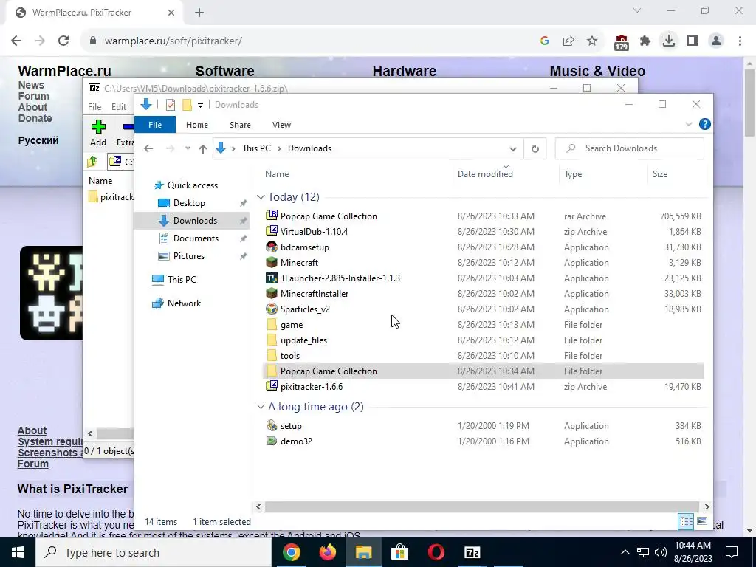Open 7-Zip Edit menu
The height and width of the screenshot is (567, 756).
119,106
